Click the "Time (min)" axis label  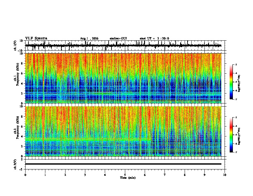point(128,178)
